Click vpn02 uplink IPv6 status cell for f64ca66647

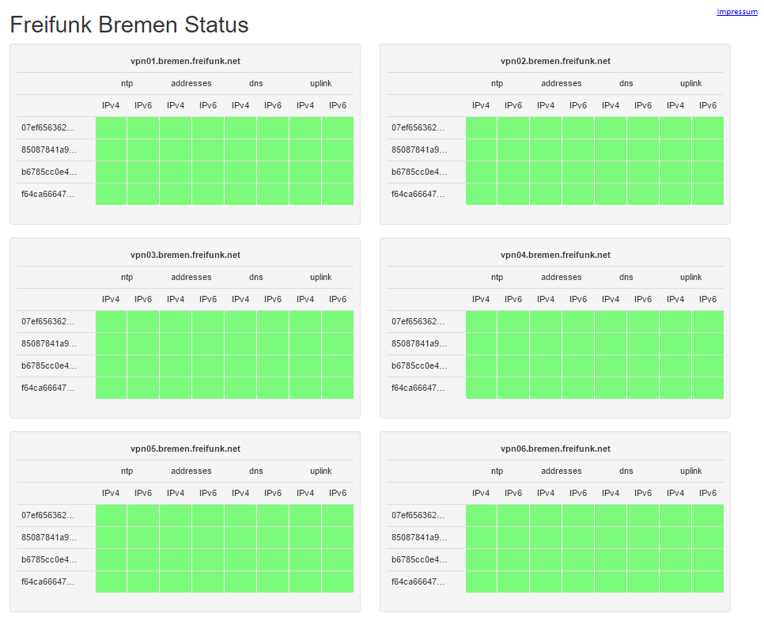tap(707, 194)
